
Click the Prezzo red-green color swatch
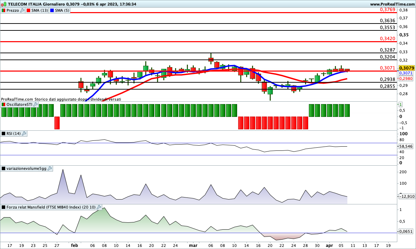coord(3,10)
